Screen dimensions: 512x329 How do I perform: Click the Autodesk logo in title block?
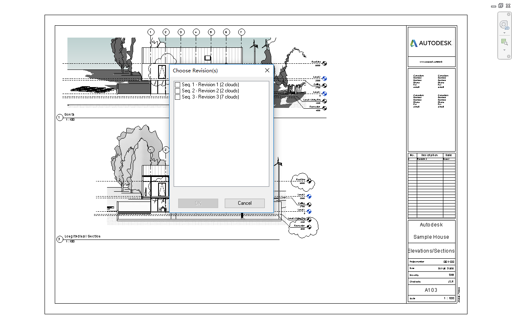pos(431,42)
